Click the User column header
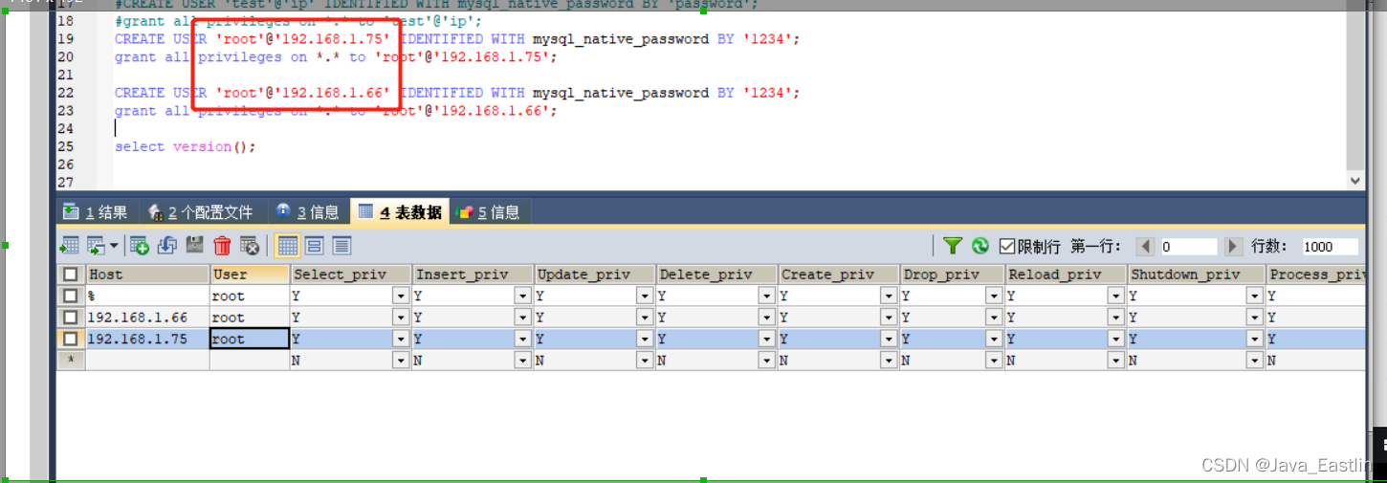Viewport: 1387px width, 483px height. pyautogui.click(x=250, y=274)
